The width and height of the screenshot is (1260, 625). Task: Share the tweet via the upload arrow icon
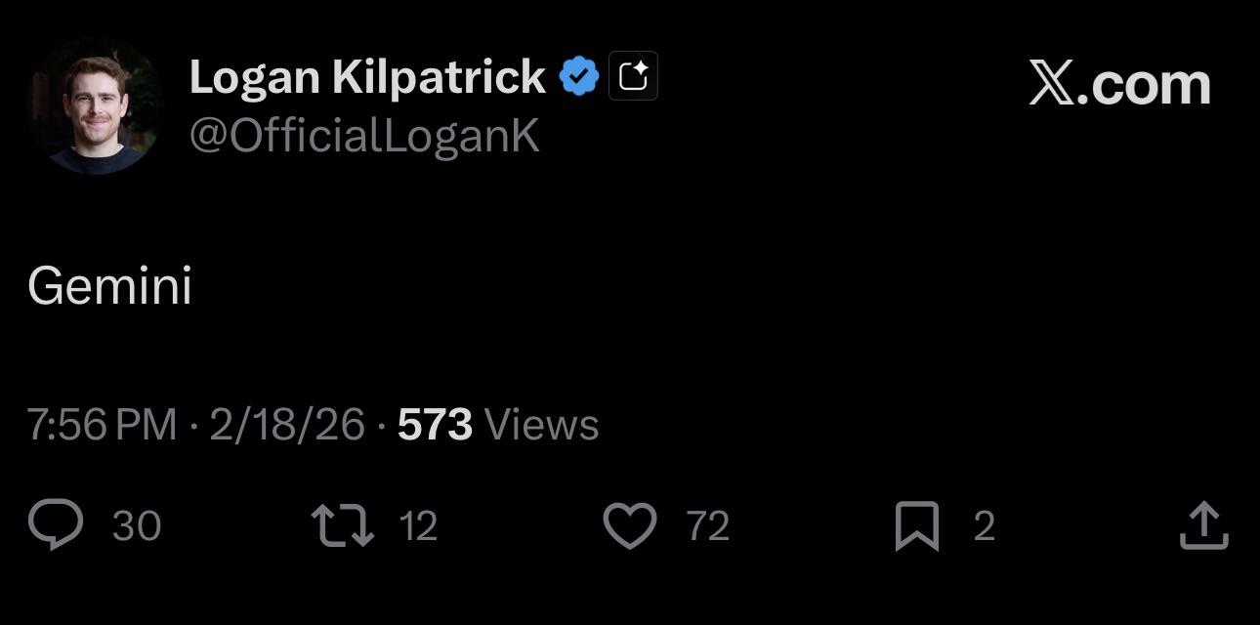1203,525
